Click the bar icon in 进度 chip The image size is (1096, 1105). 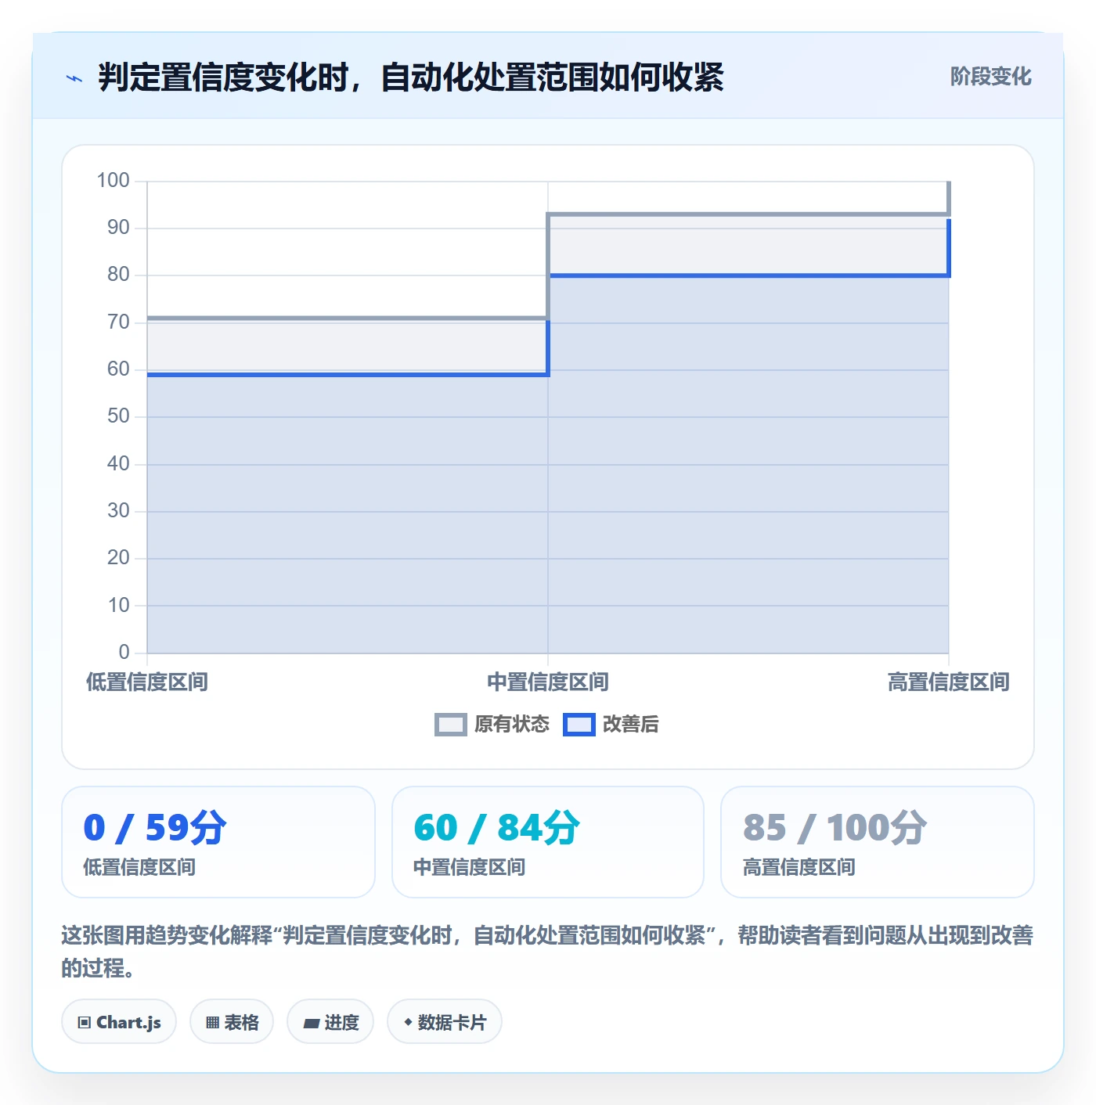(312, 1023)
